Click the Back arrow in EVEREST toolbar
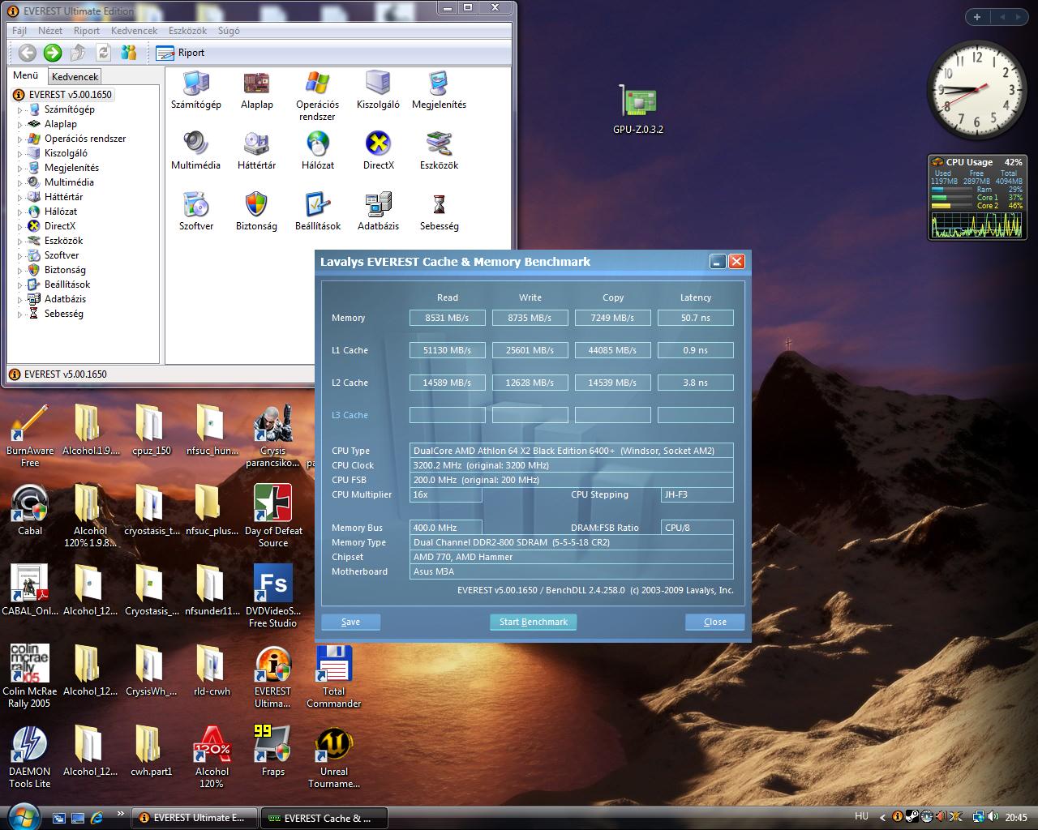This screenshot has height=830, width=1038. [x=28, y=53]
